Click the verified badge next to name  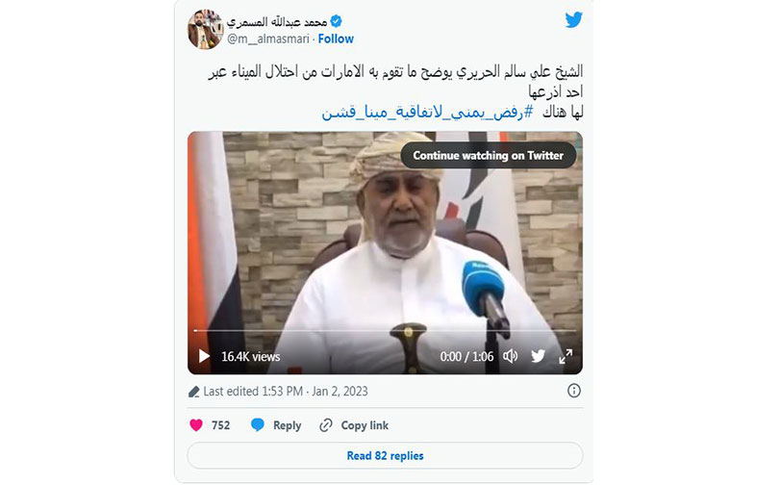tap(336, 21)
